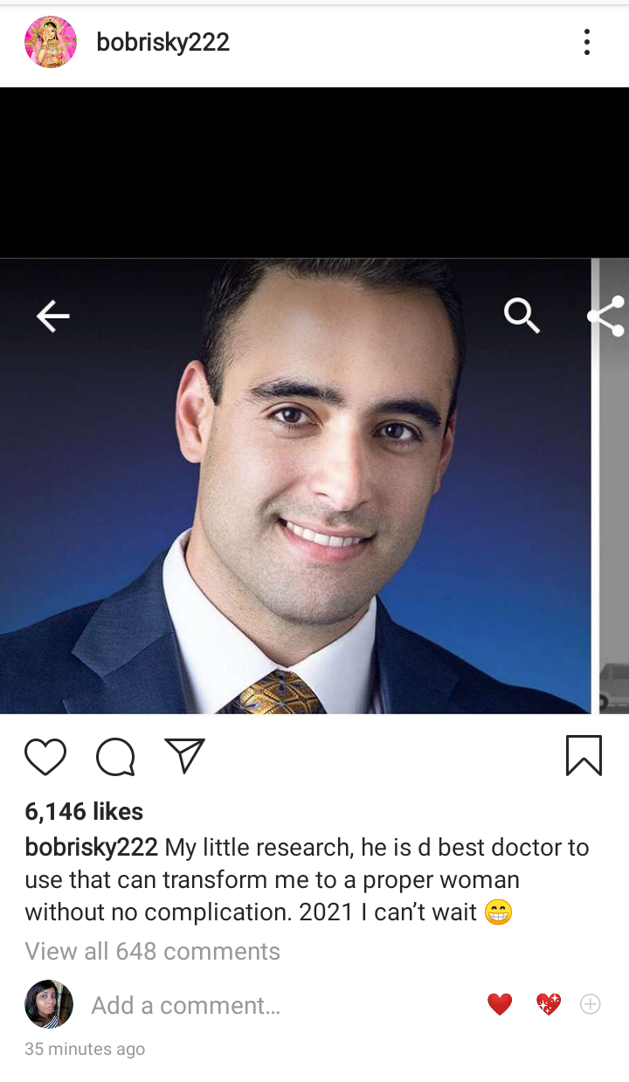Save post with the bookmark icon
The width and height of the screenshot is (629, 1082).
pyautogui.click(x=584, y=756)
